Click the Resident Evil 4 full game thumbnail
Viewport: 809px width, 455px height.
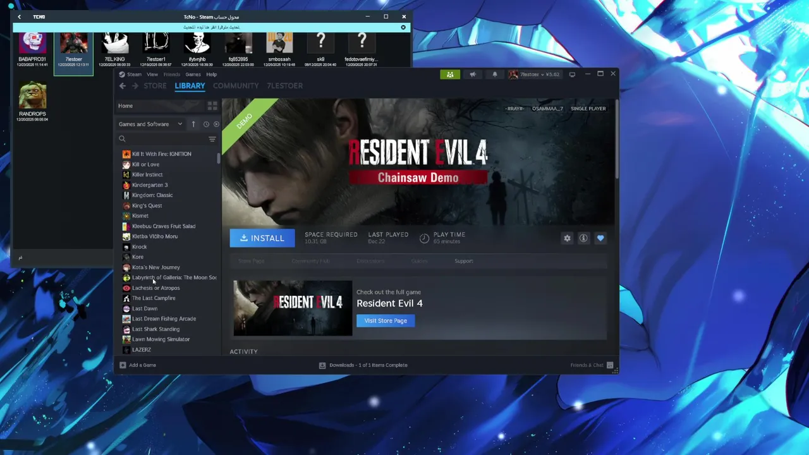coord(293,308)
